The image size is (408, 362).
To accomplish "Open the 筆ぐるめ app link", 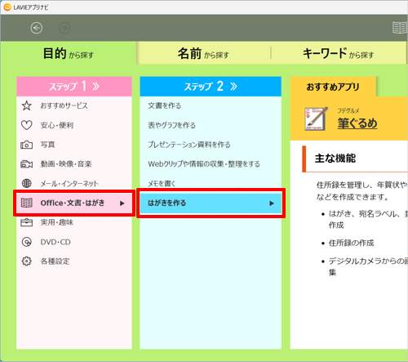I will coord(357,123).
